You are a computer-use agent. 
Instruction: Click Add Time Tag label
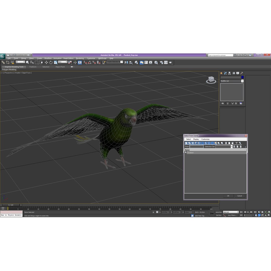(x=199, y=216)
